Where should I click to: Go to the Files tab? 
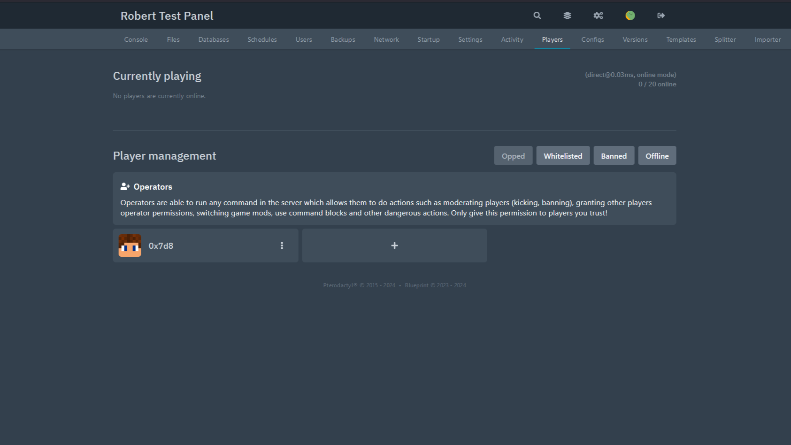173,39
